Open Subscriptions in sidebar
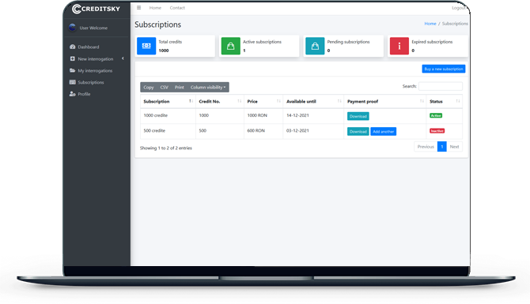 (x=91, y=82)
